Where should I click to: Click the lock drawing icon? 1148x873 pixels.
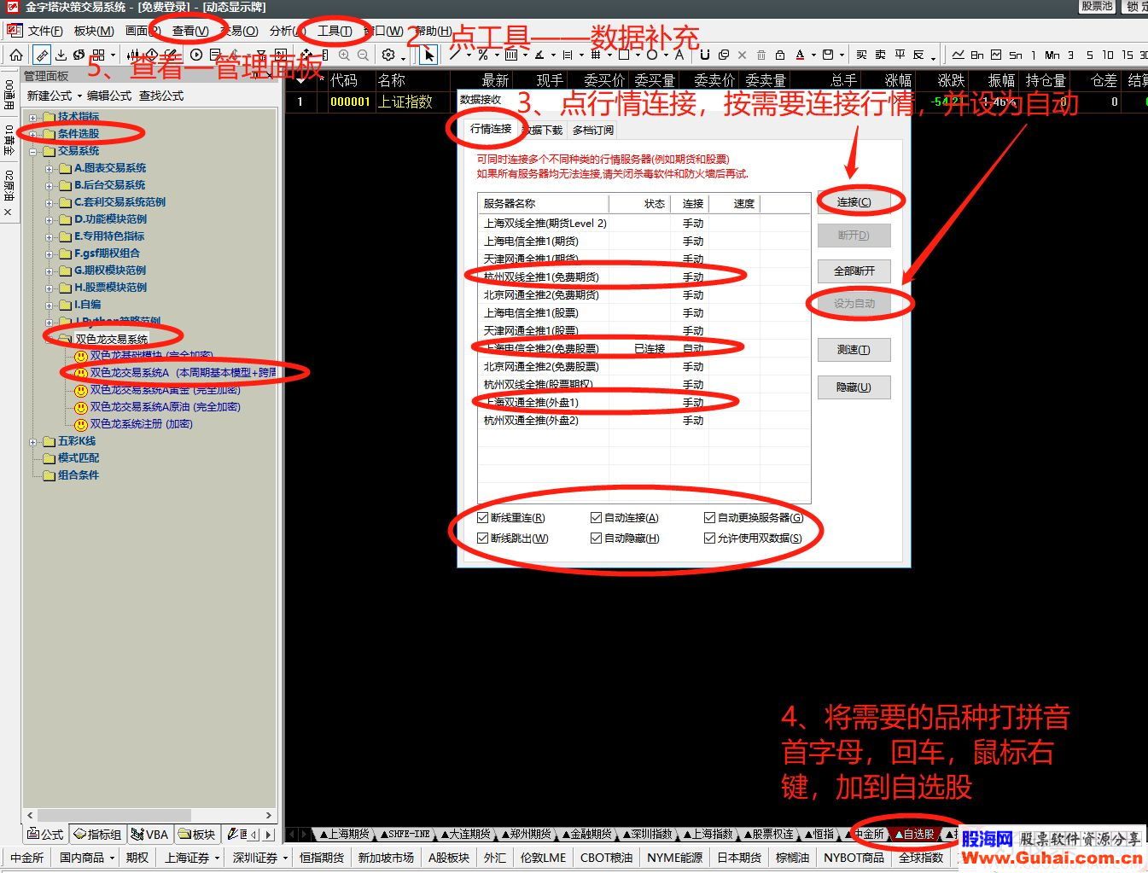[x=779, y=55]
